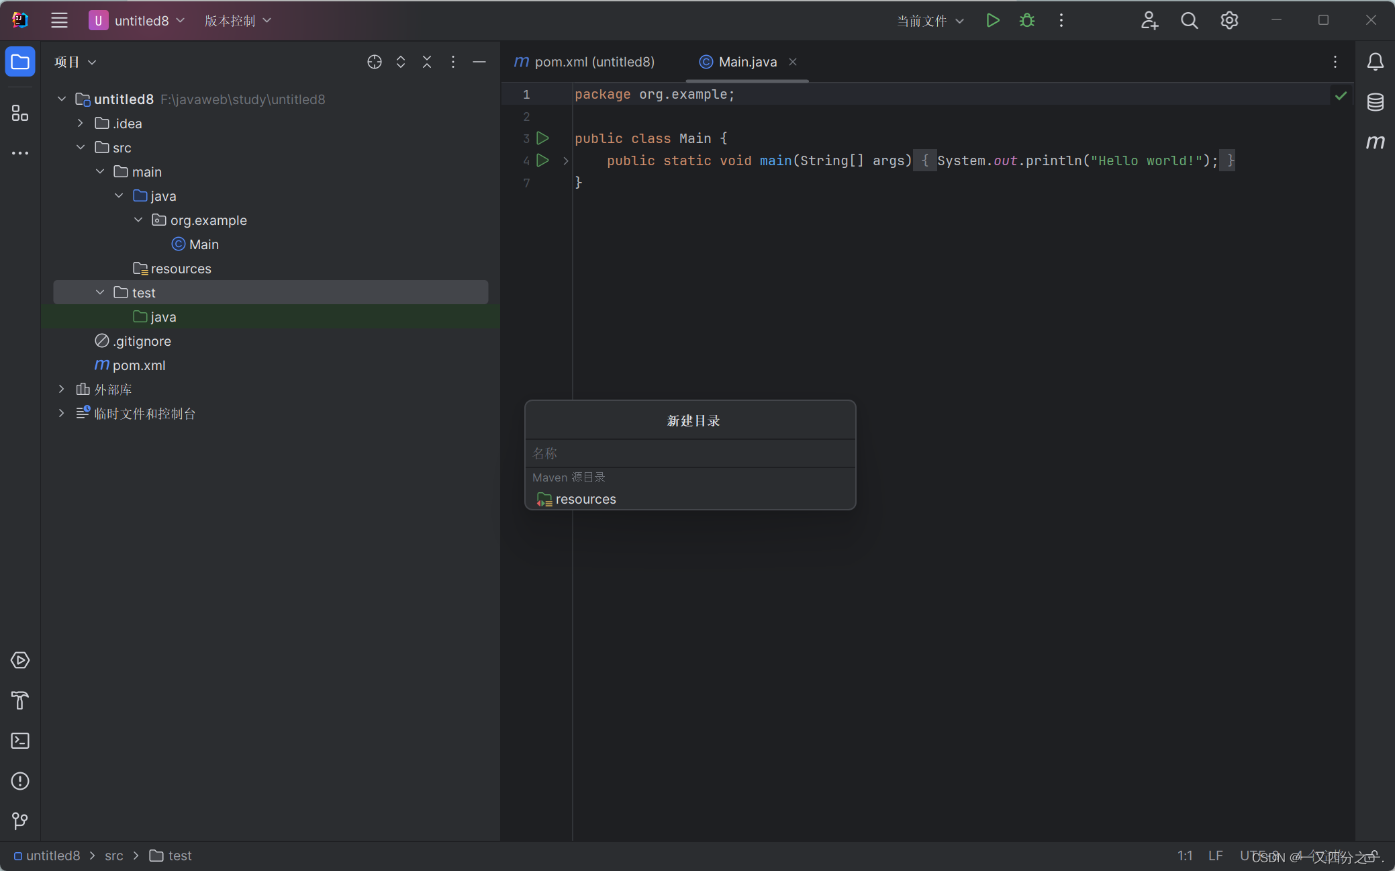Open the Structure tool window icon

(x=20, y=113)
